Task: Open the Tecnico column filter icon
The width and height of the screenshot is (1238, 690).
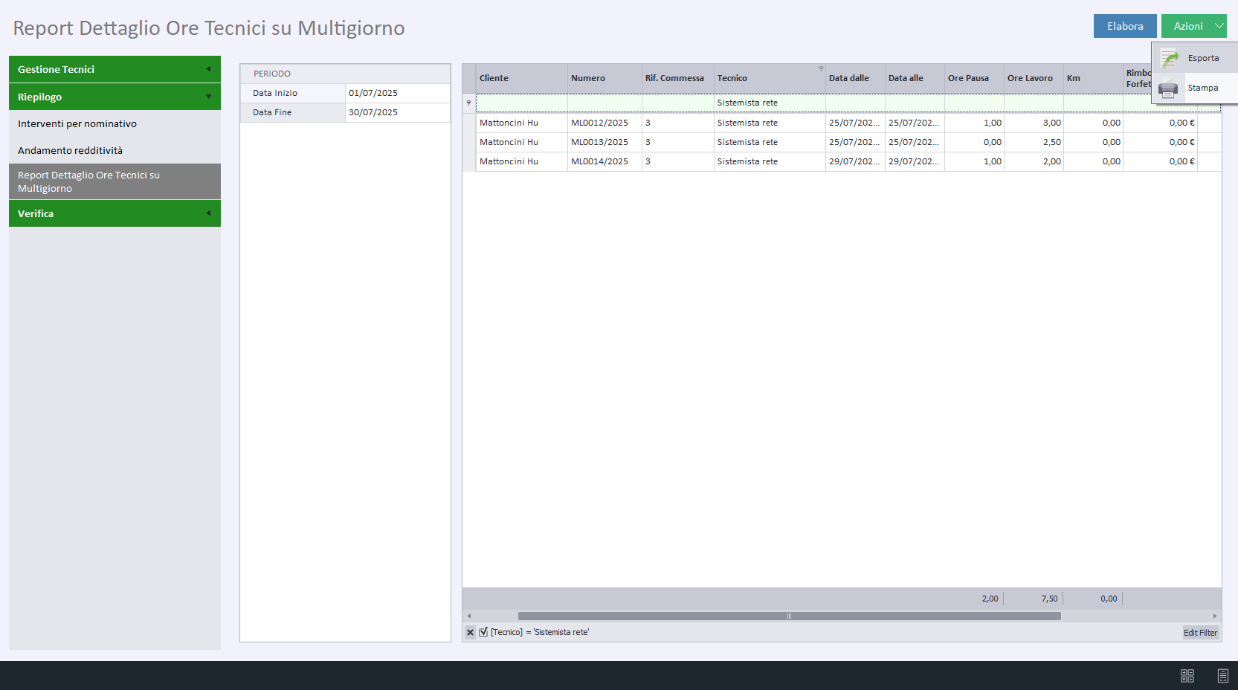Action: (x=821, y=68)
